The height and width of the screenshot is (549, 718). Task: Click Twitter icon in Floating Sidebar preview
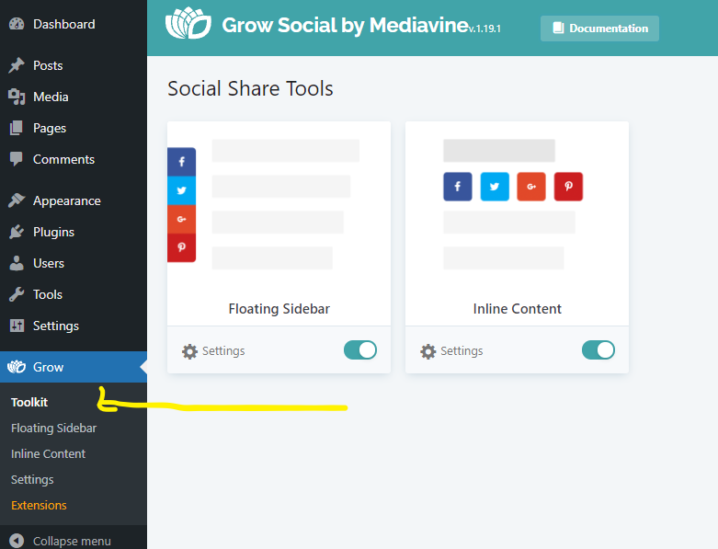coord(181,190)
